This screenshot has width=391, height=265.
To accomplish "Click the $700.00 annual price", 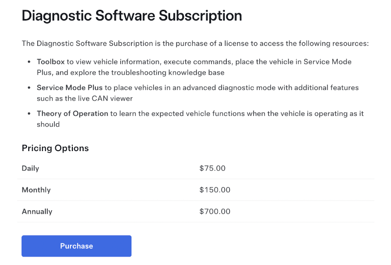I will tap(215, 212).
